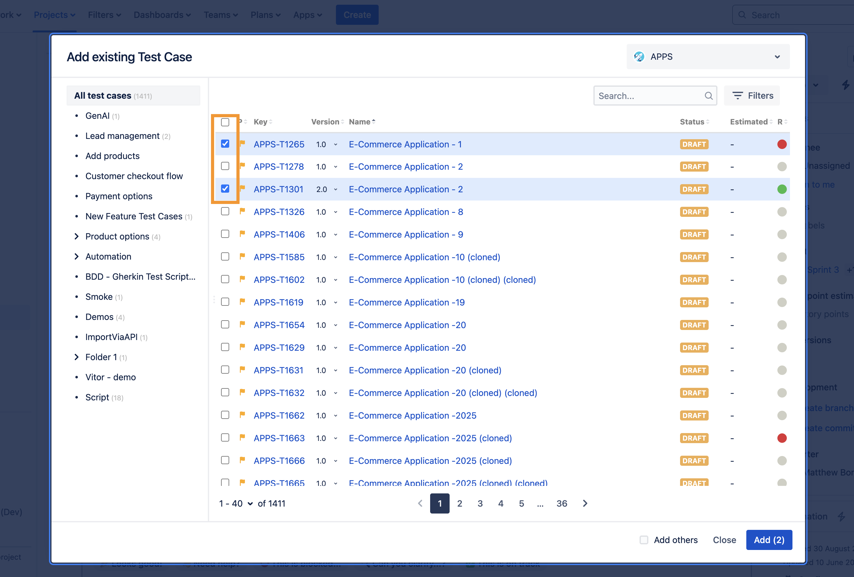This screenshot has width=854, height=577.
Task: Open the Filters panel icon button
Action: [x=751, y=96]
